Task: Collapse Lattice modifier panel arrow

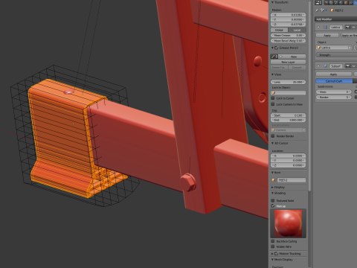Action: (318, 28)
